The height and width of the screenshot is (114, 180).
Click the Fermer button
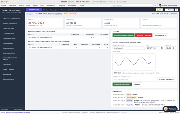(x=137, y=84)
